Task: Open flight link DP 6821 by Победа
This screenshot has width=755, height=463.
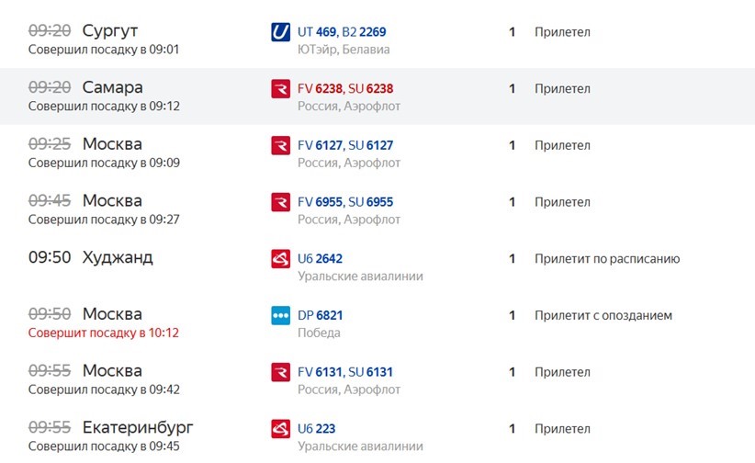Action: 321,316
